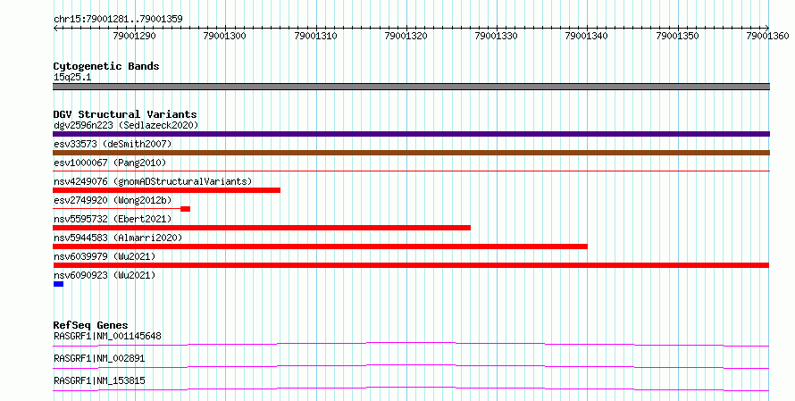Viewport: 795px width, 401px height.
Task: Select the RASGRF1|NM_001145648 transcript label
Action: click(x=107, y=336)
